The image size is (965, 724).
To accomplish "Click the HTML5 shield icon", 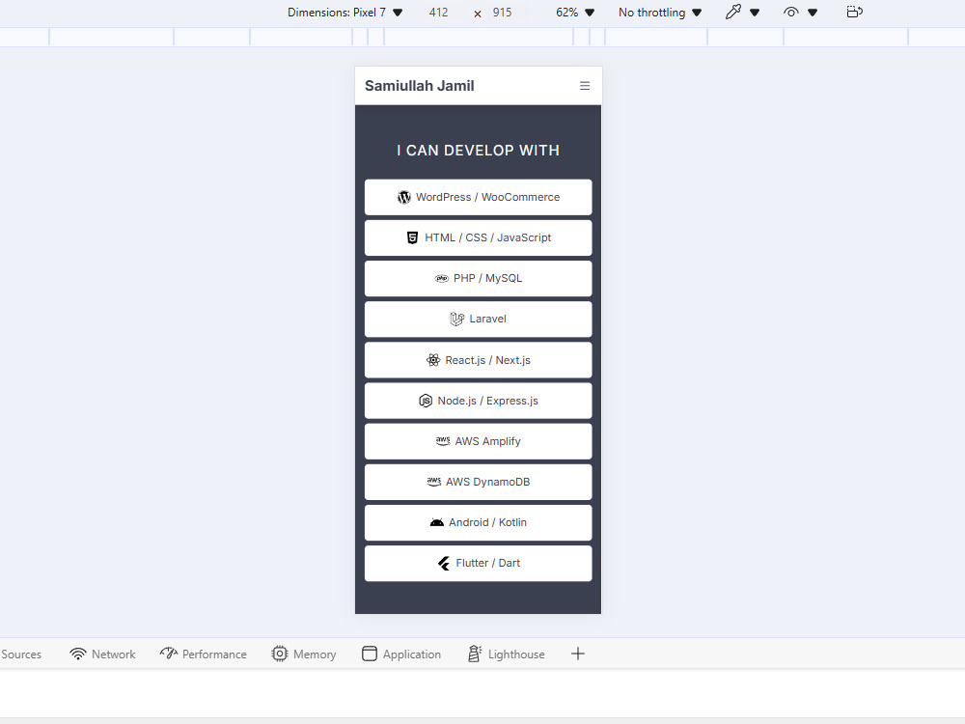I will [x=412, y=237].
